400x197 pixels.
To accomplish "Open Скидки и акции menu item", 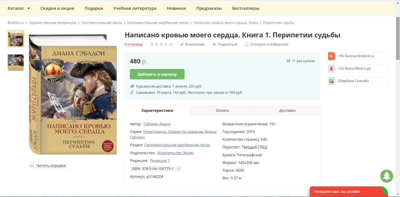I will (x=57, y=8).
